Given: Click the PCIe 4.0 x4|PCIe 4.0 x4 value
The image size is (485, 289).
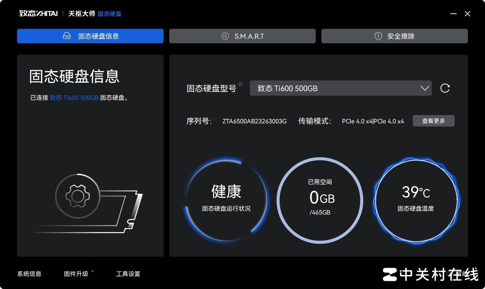Looking at the screenshot, I should coord(373,121).
